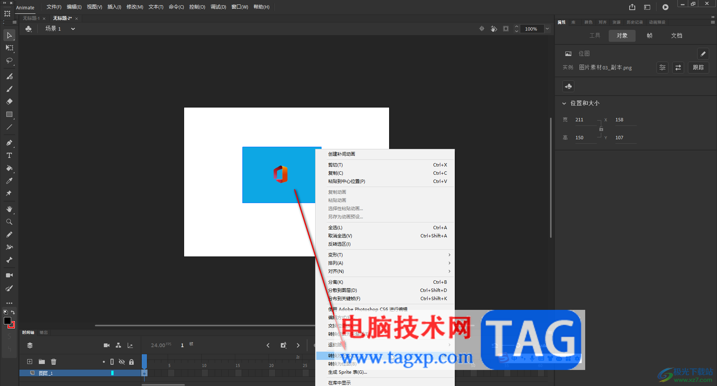Collapse the Position and Size section
This screenshot has width=717, height=386.
564,103
